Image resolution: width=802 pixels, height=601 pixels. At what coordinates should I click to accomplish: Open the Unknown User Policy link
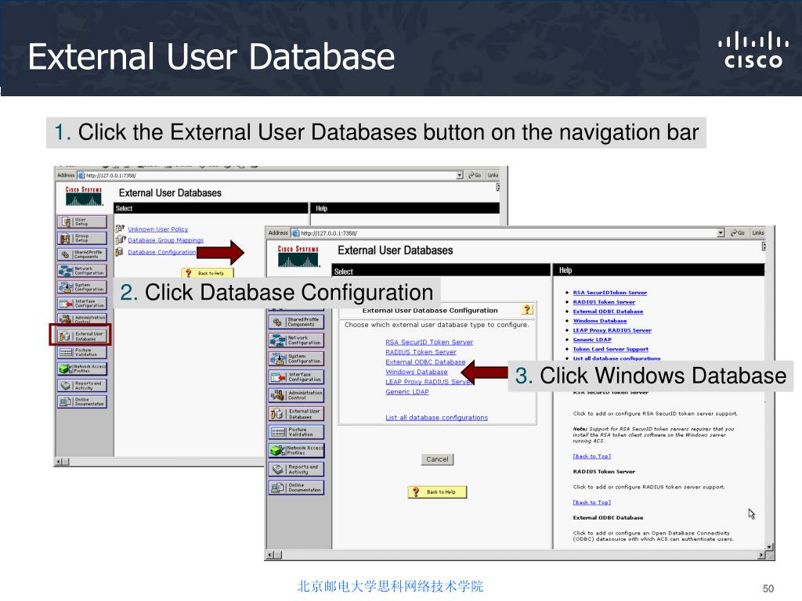pyautogui.click(x=158, y=229)
